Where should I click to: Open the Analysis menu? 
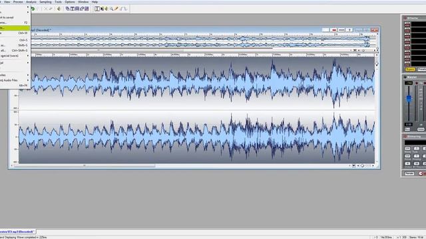31,2
